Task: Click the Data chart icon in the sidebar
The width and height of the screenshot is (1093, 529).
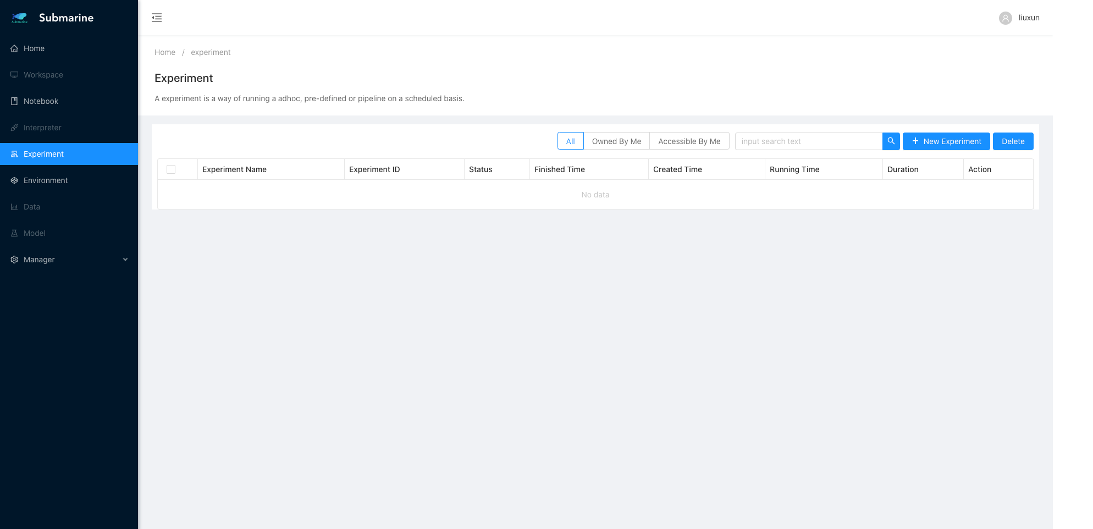Action: pos(14,207)
